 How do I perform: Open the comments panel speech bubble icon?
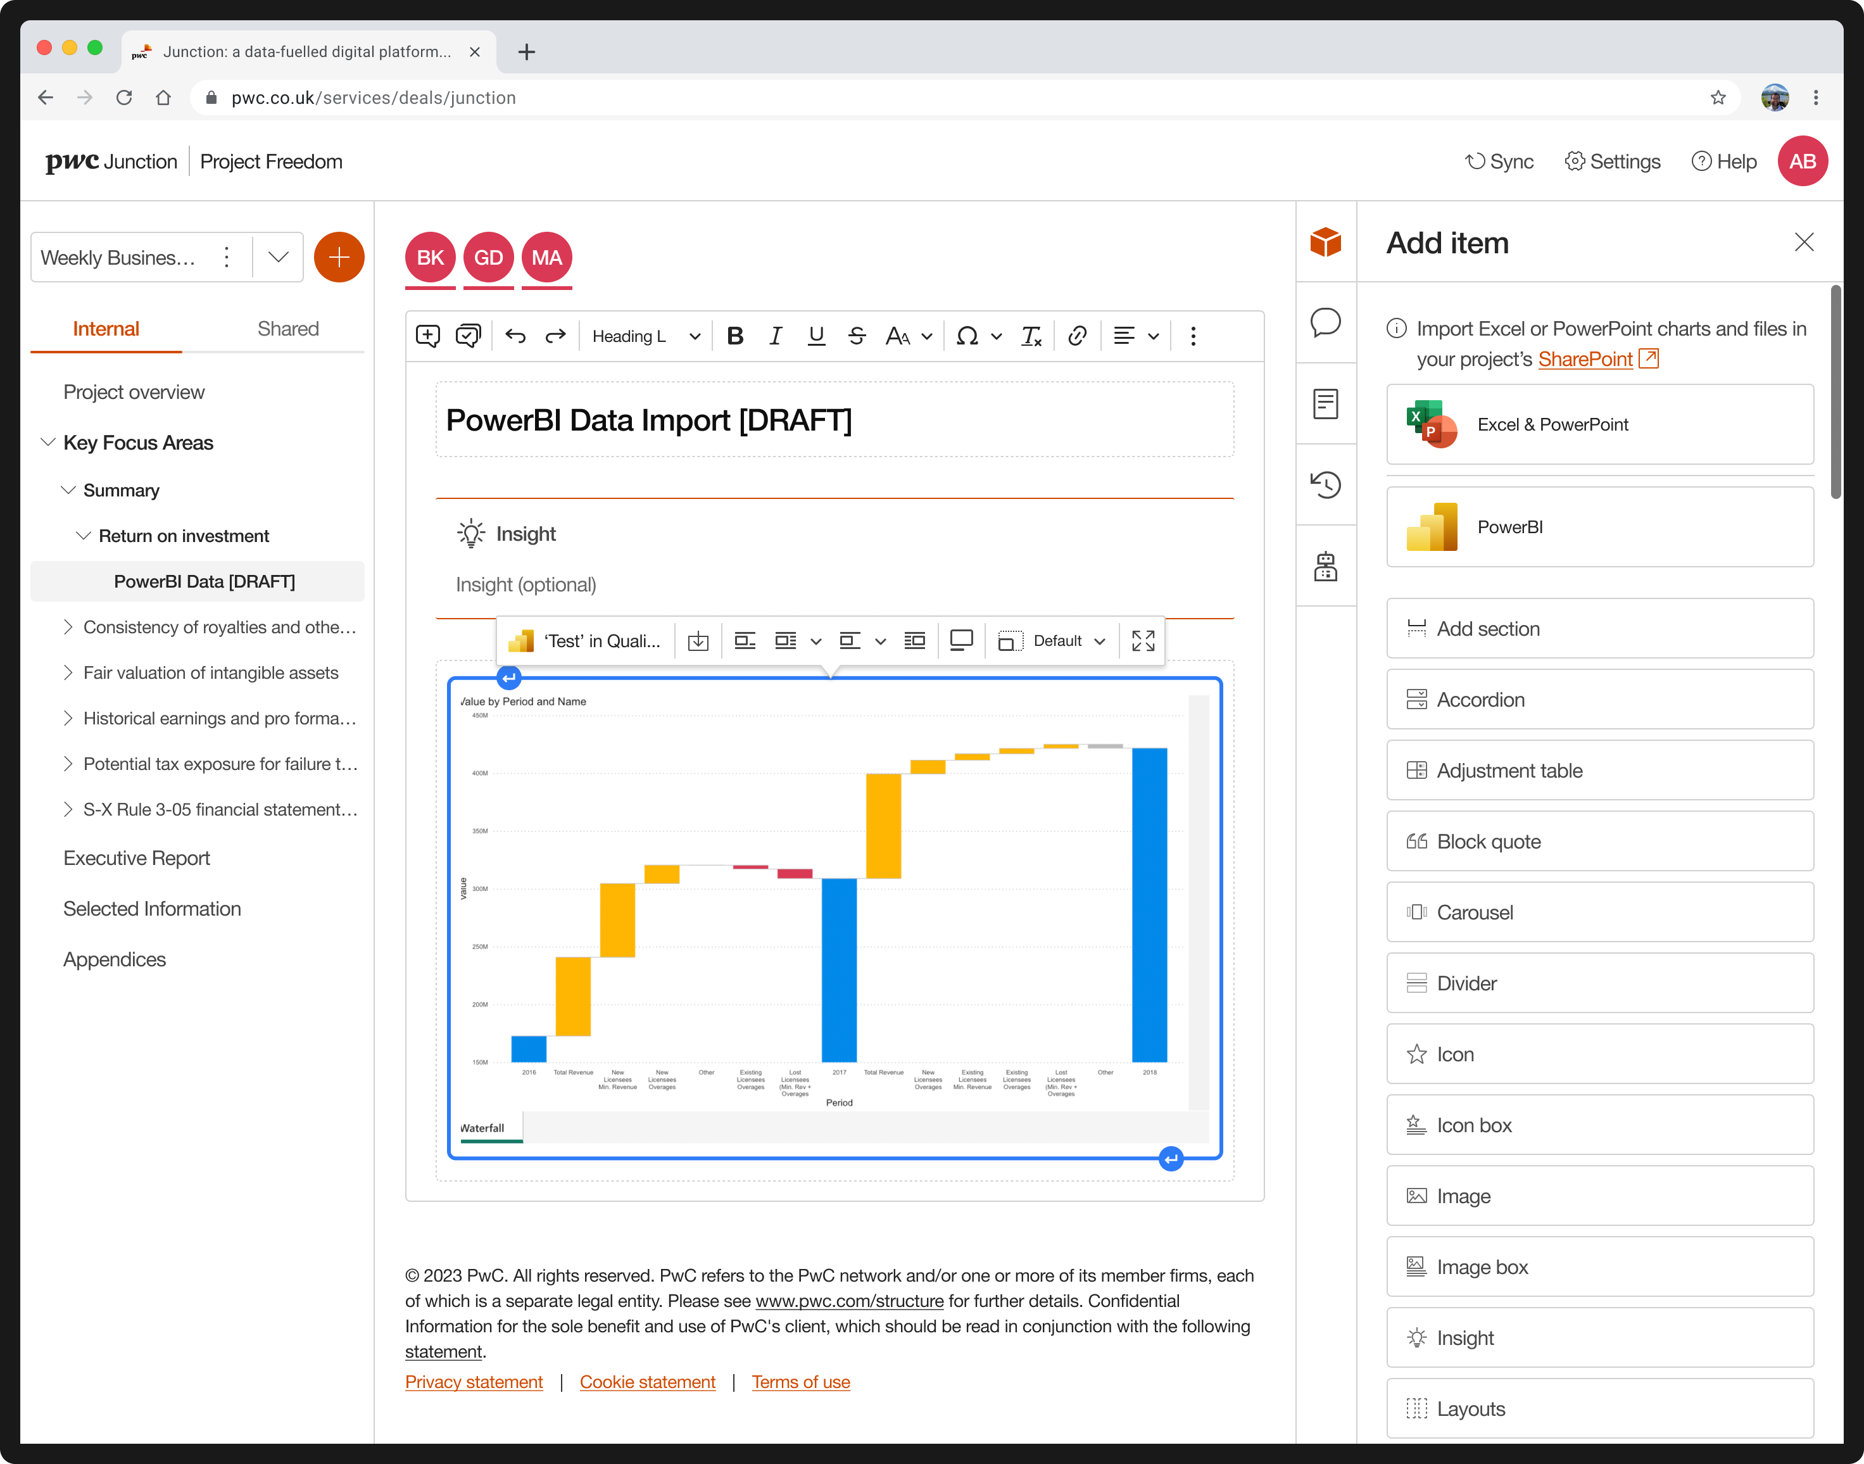(1325, 322)
